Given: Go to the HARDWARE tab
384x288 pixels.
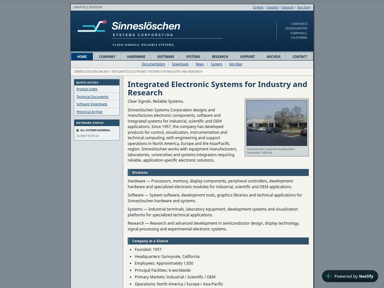Looking at the screenshot, I should pos(136,57).
